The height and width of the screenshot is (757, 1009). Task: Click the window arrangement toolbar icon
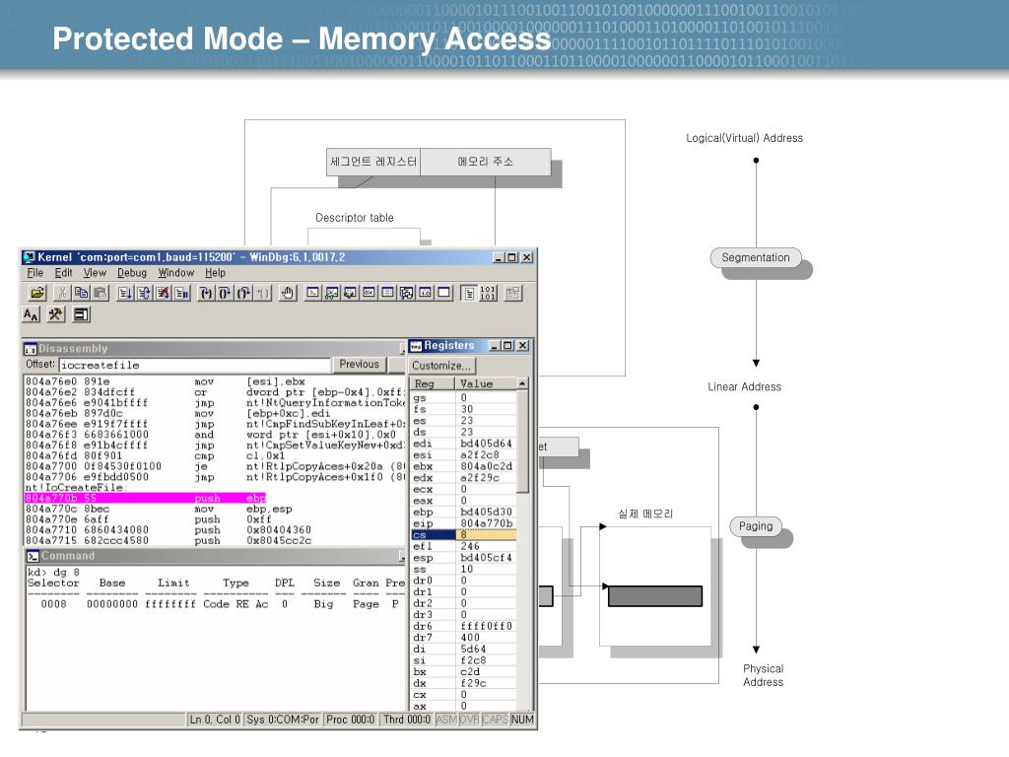click(x=81, y=314)
